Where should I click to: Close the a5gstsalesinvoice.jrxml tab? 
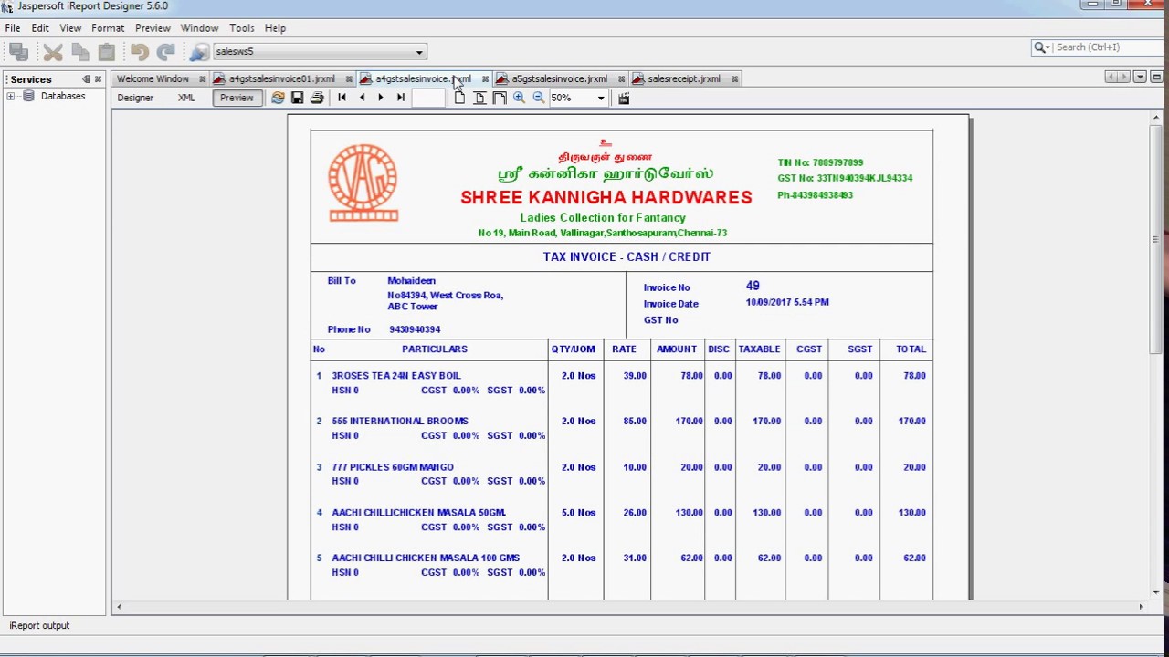(621, 79)
